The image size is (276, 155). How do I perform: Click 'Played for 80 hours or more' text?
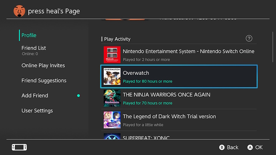(x=148, y=81)
